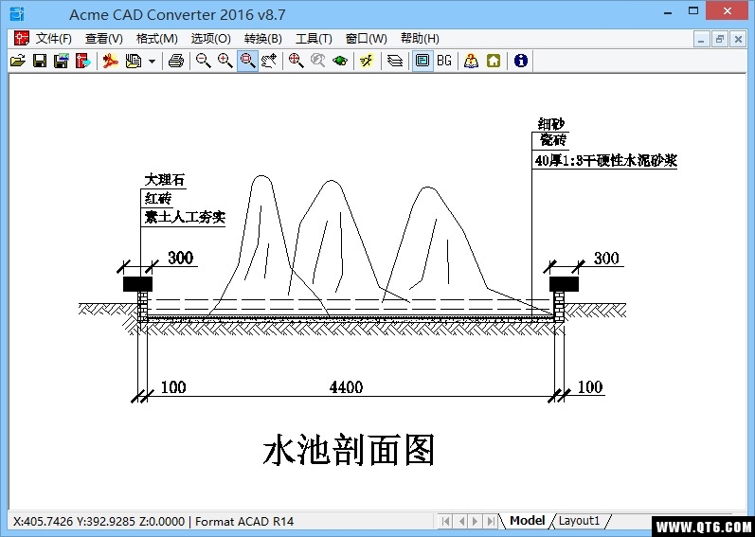Click the Open file folder icon
The height and width of the screenshot is (537, 755).
pyautogui.click(x=18, y=61)
